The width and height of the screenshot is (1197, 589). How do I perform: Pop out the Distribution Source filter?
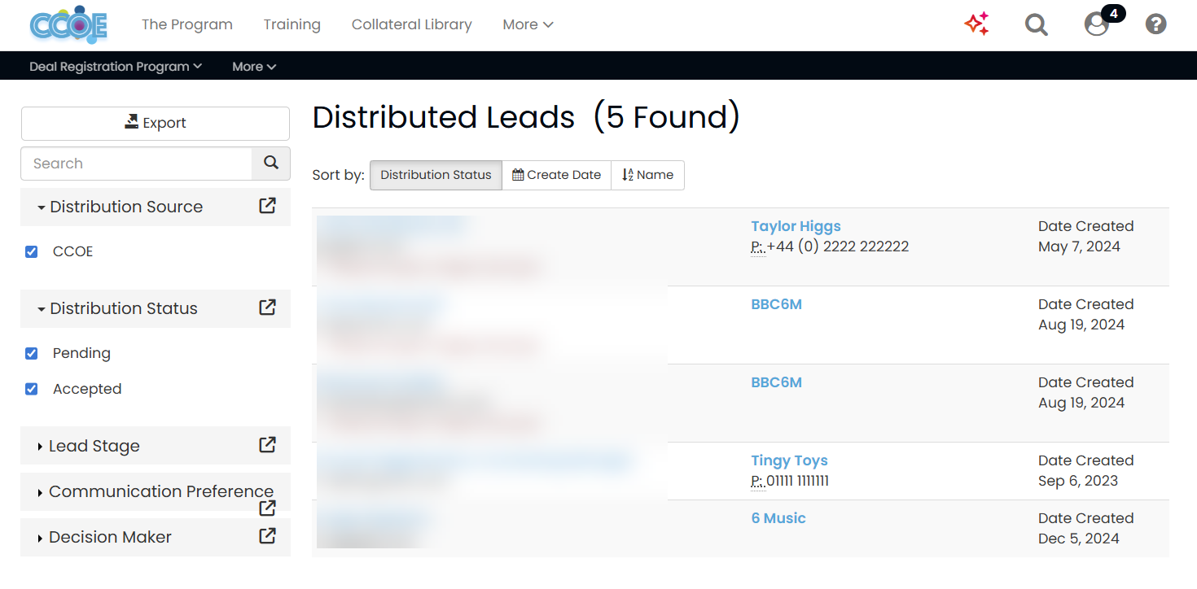click(x=267, y=206)
